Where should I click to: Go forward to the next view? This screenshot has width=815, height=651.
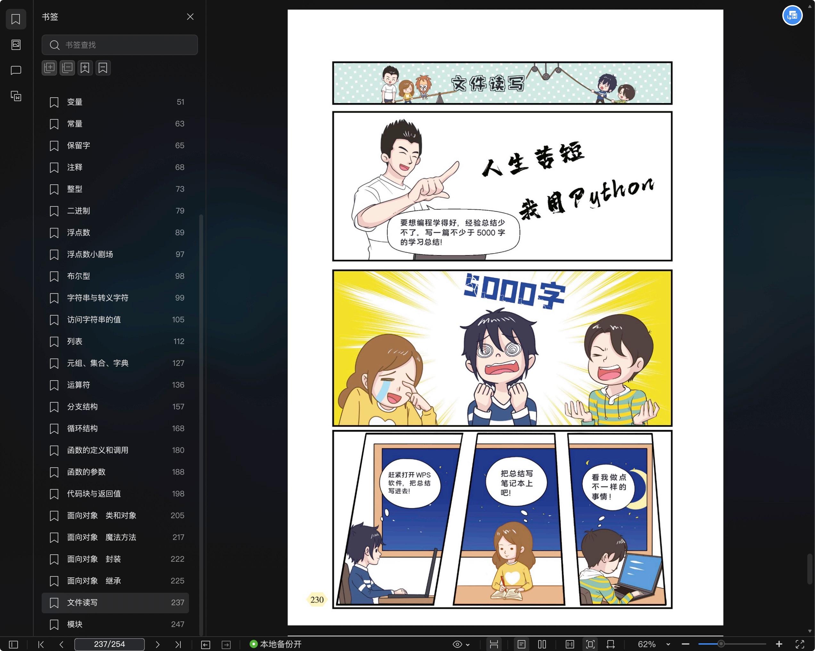coord(226,645)
